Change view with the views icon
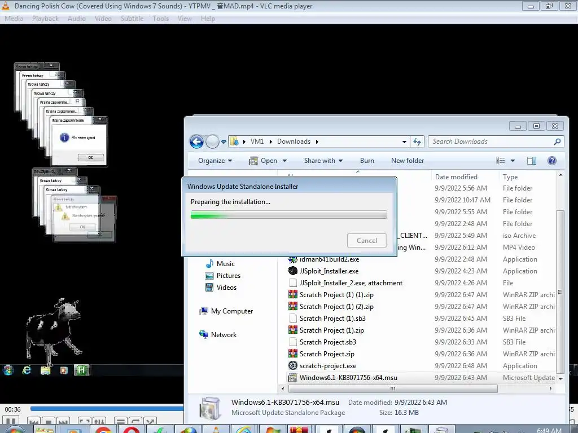The width and height of the screenshot is (578, 433). (x=500, y=161)
